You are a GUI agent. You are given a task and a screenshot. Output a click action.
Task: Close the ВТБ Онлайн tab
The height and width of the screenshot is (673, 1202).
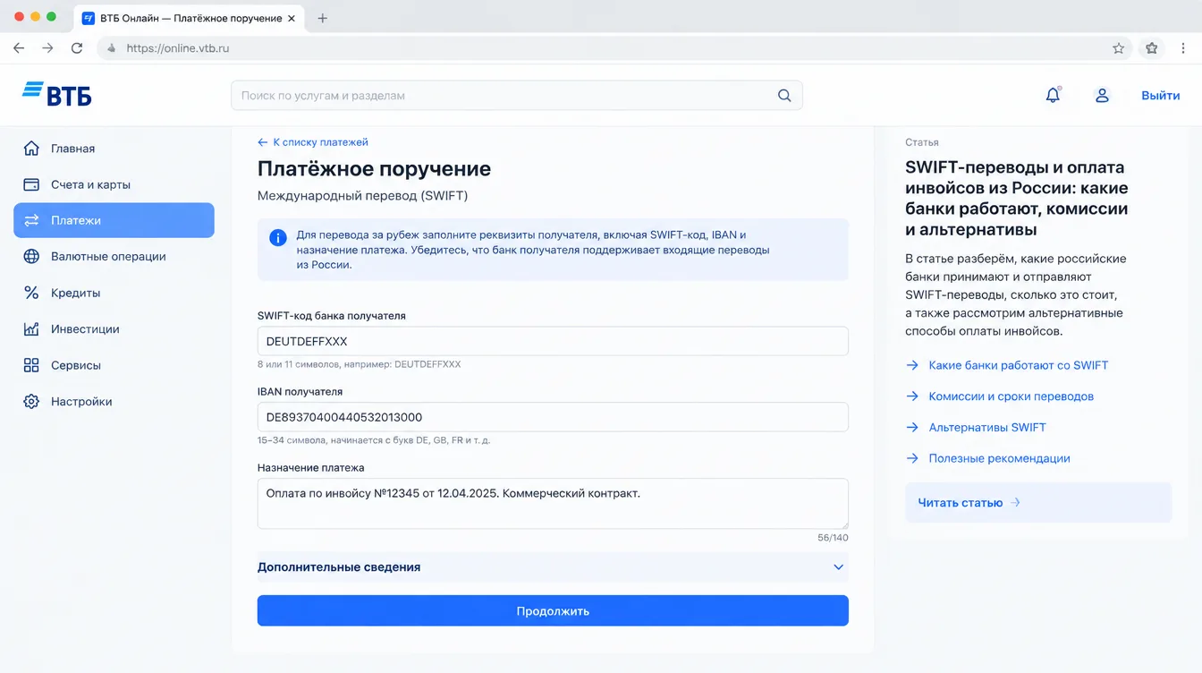click(292, 18)
